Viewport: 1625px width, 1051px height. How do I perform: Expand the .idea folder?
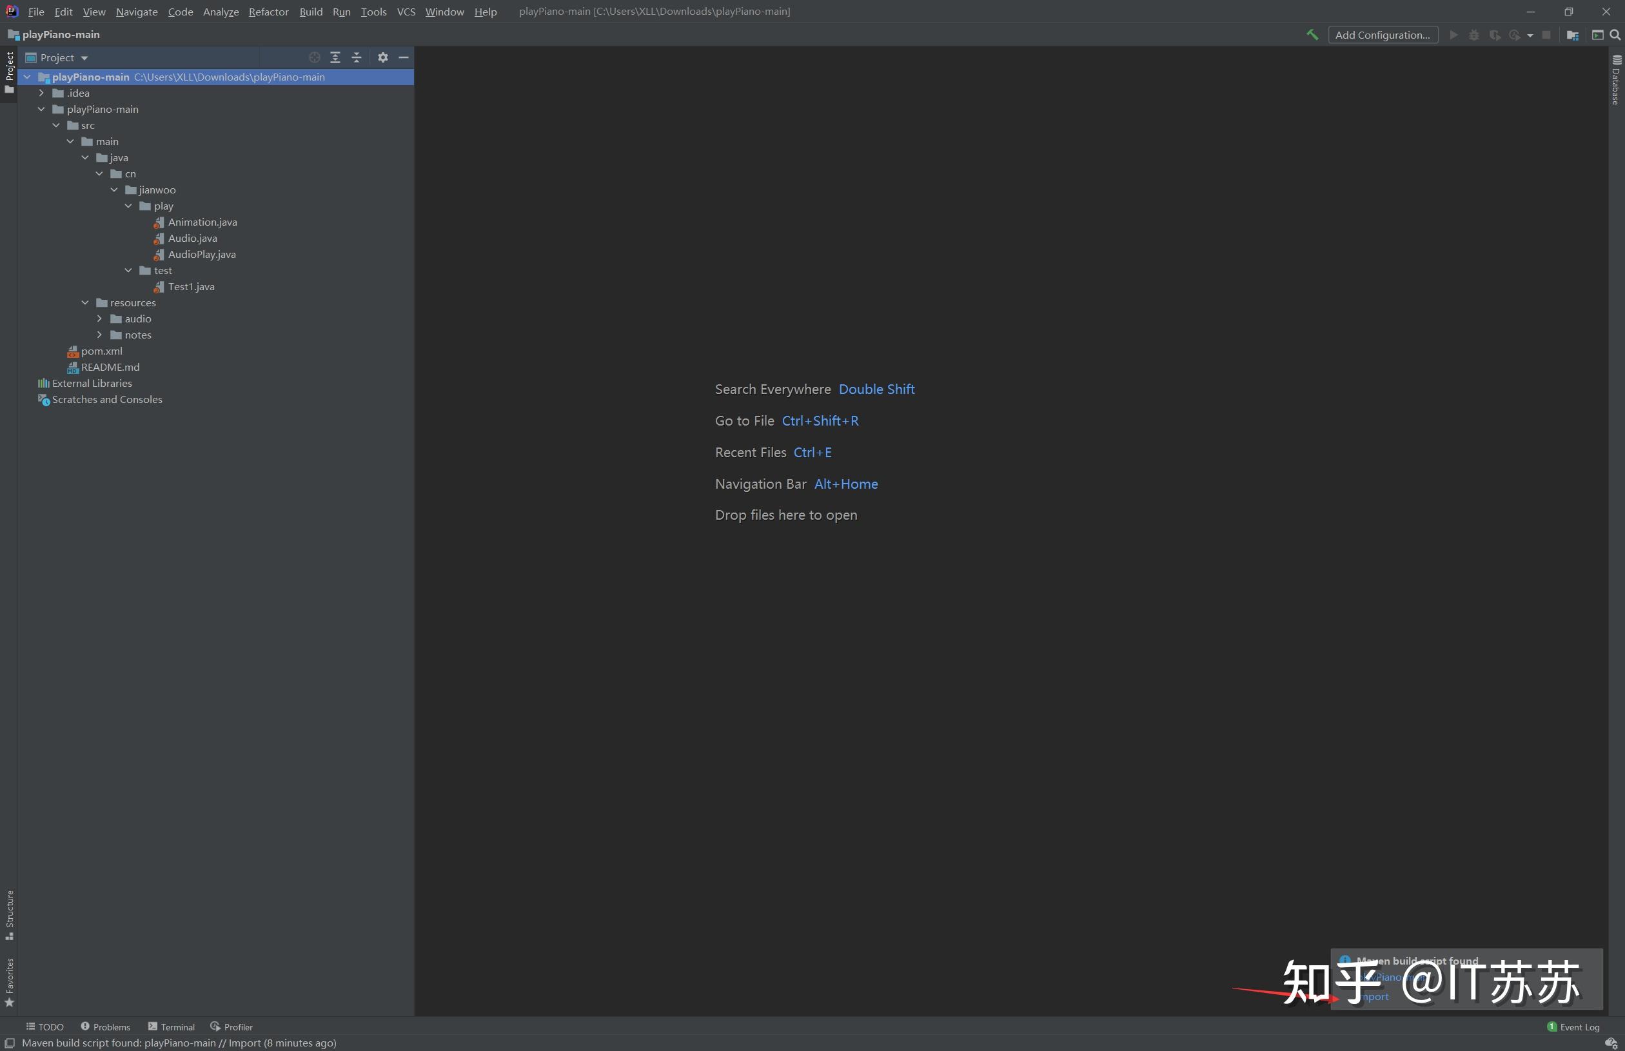[42, 93]
